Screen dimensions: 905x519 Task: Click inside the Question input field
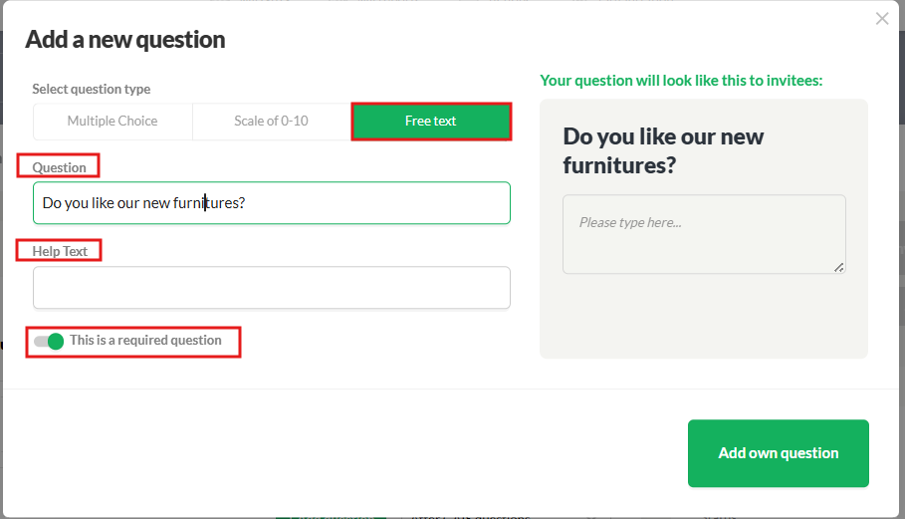272,202
